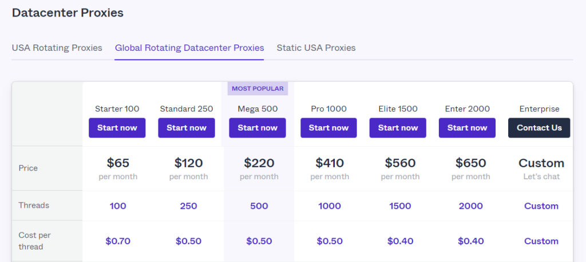
Task: Start the Pro 1000 plan
Action: tap(328, 128)
